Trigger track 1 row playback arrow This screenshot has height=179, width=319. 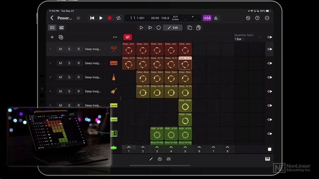[x=270, y=49]
